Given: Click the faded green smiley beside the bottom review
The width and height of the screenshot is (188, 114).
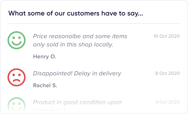Looking at the screenshot, I should (x=17, y=105).
